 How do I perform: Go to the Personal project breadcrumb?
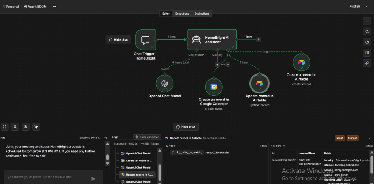[11, 7]
